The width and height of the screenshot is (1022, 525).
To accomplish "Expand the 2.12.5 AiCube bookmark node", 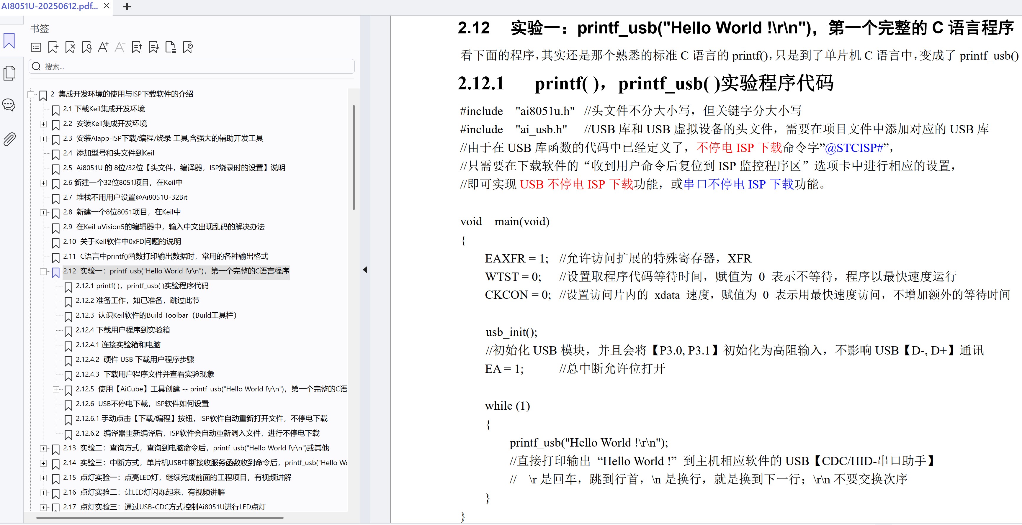I will [56, 389].
